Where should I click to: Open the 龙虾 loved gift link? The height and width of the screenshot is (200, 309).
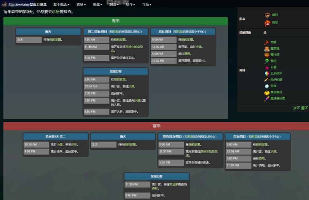click(x=273, y=42)
